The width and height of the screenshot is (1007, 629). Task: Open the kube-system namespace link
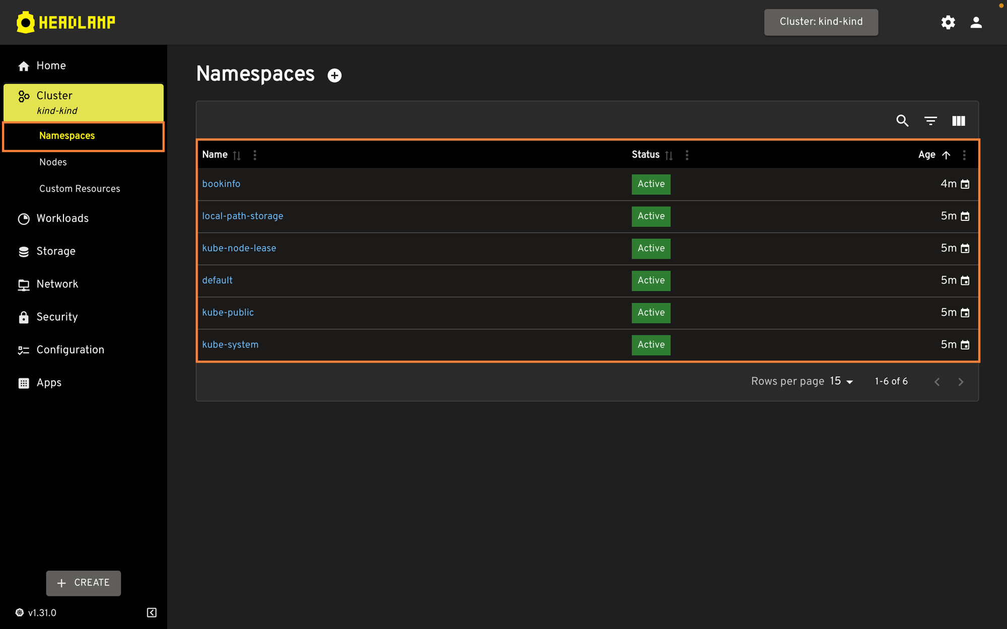[230, 345]
